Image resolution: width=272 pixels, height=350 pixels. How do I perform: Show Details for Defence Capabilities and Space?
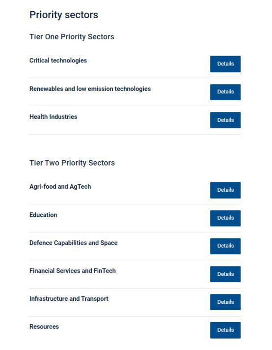[x=225, y=246]
